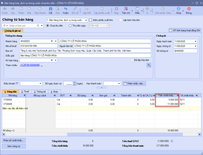Screen dimensions: 203x155
Task: Click the Tiện ích tools icon
Action: (126, 9)
